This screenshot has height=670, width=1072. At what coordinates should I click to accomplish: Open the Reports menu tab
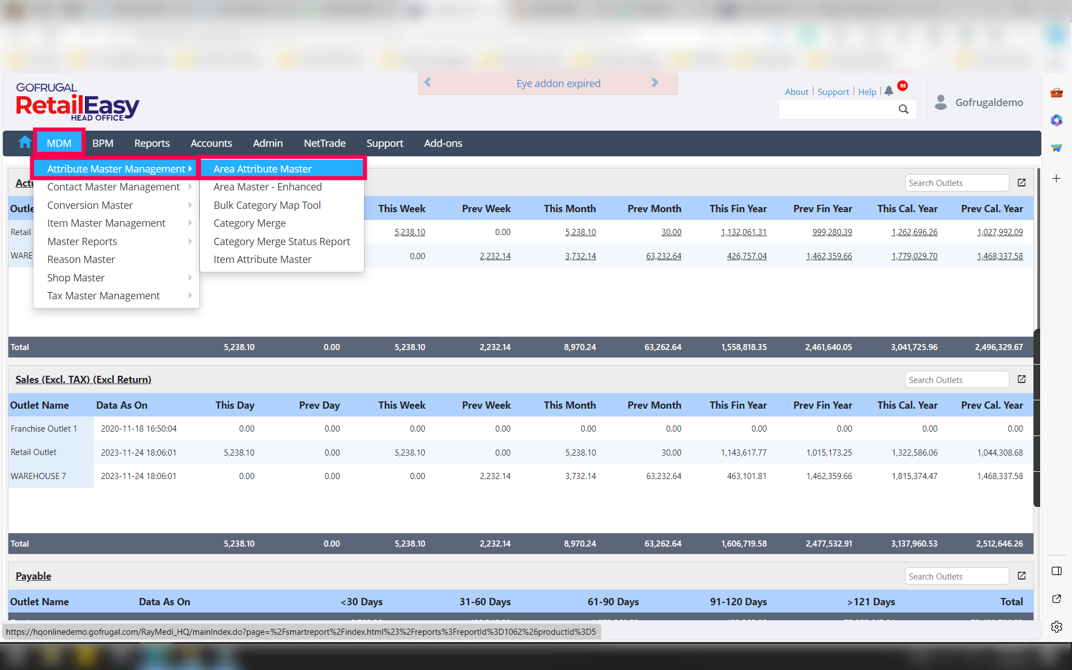[x=152, y=143]
